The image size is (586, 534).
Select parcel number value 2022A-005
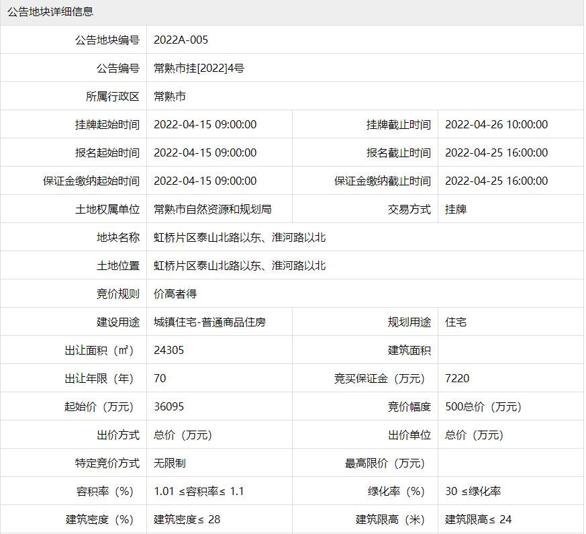click(181, 40)
